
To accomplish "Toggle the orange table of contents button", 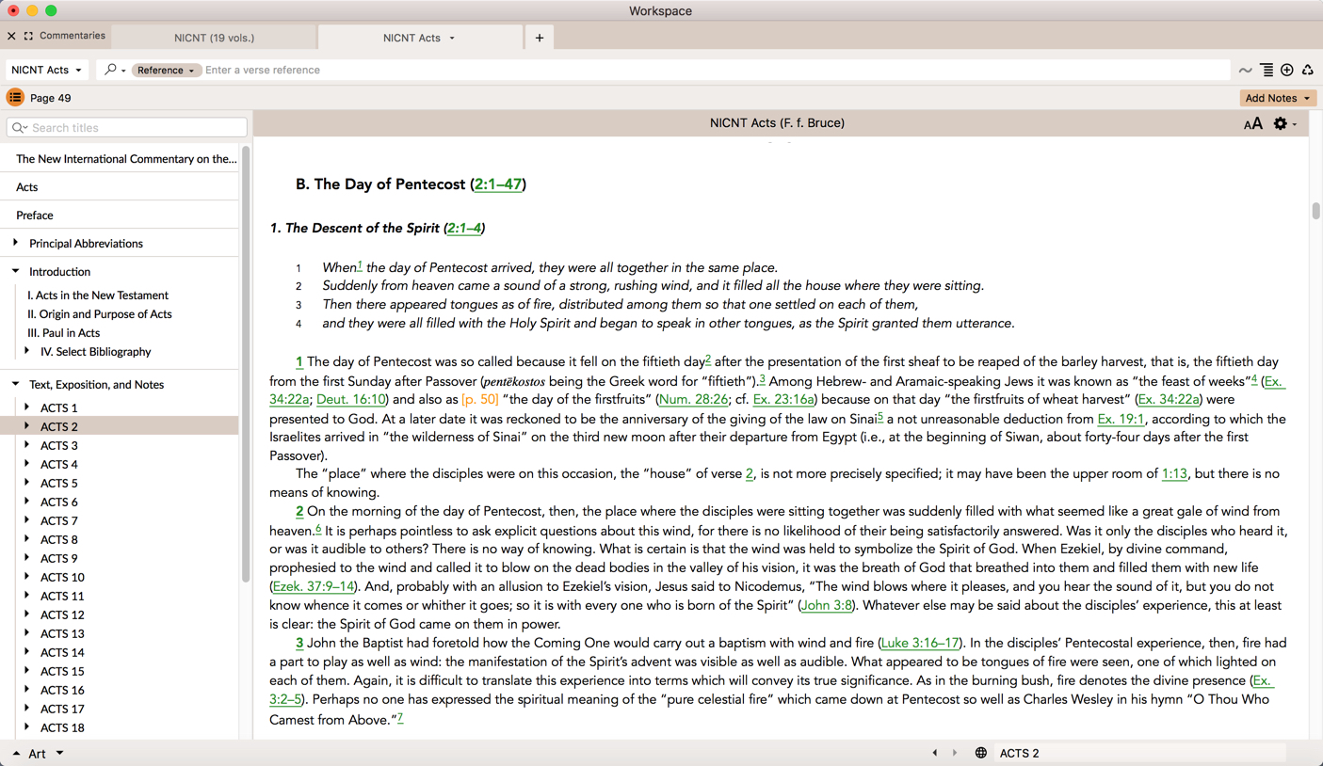I will [15, 97].
